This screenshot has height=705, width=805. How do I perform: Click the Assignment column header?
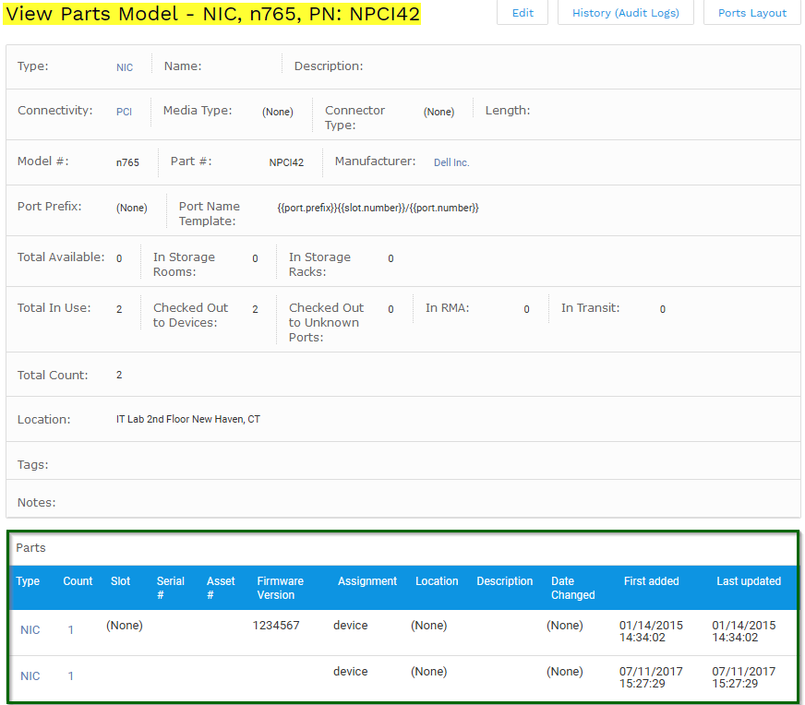(367, 581)
